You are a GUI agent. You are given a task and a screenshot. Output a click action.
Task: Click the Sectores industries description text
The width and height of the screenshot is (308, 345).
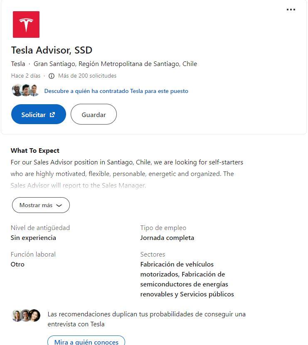(x=187, y=279)
